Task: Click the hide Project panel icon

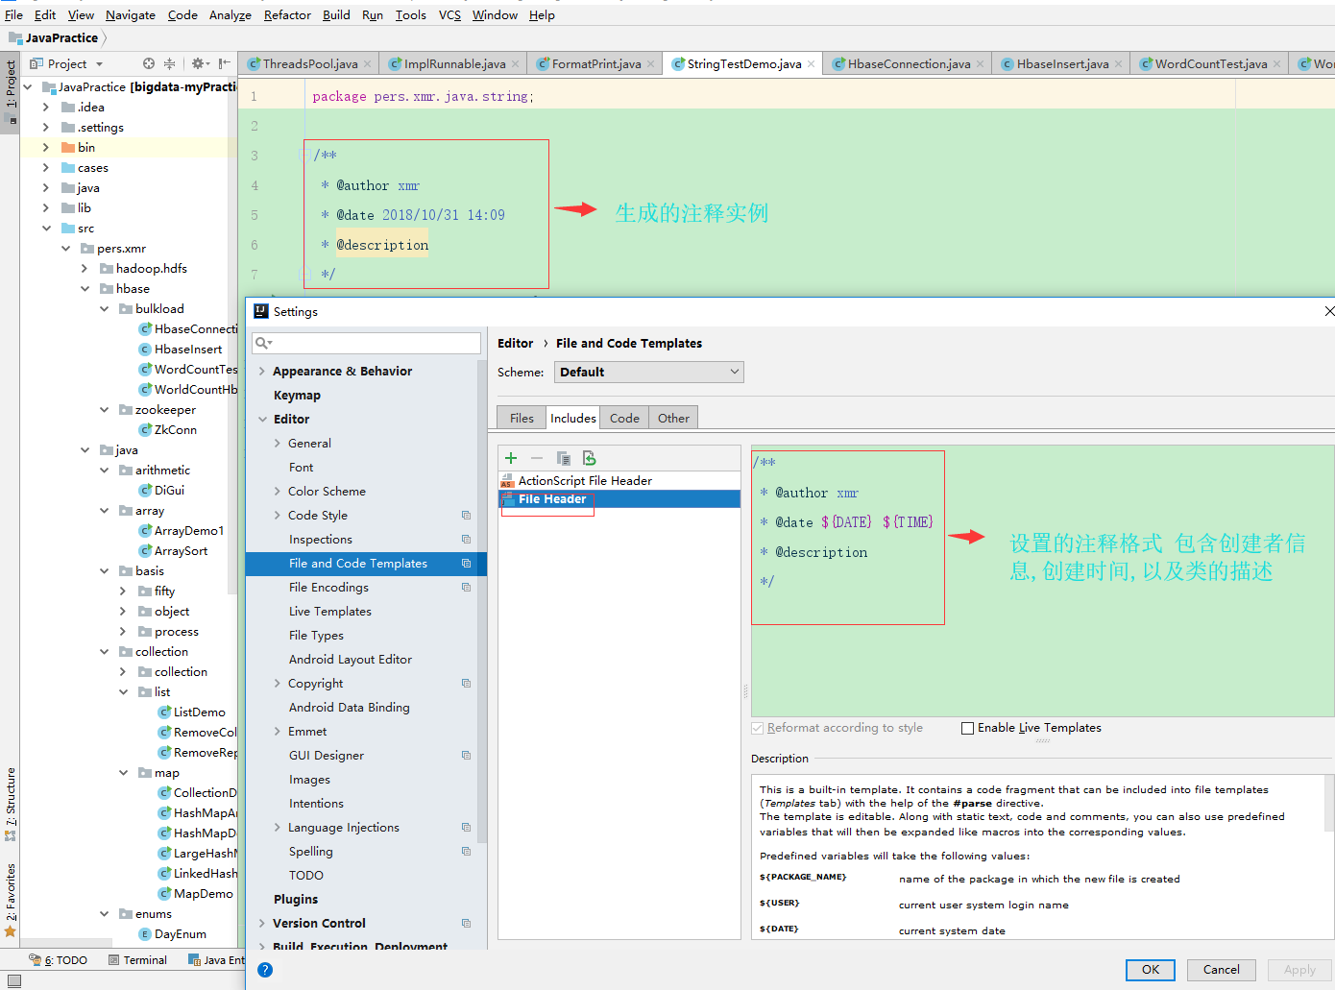Action: (x=224, y=63)
